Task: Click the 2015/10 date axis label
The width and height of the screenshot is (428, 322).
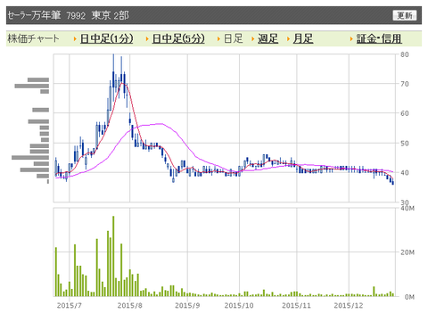Action: click(x=239, y=305)
